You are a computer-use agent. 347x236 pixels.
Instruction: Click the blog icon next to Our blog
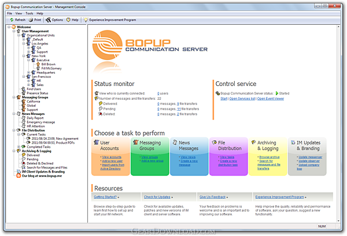pos(19,176)
